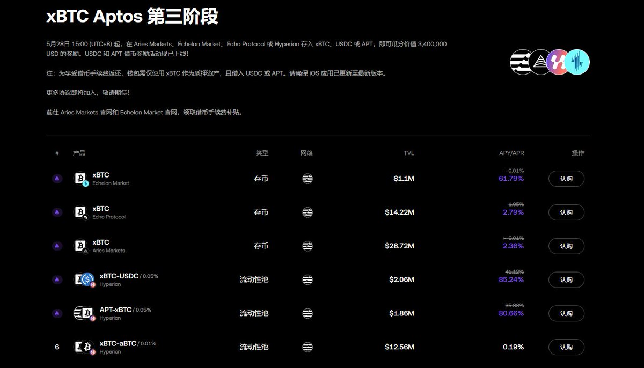644x368 pixels.
Task: Click the 61.79% APY value
Action: [x=511, y=179]
